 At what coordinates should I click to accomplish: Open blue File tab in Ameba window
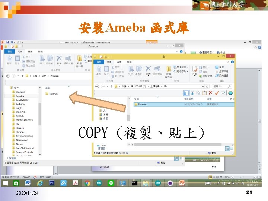[10, 51]
